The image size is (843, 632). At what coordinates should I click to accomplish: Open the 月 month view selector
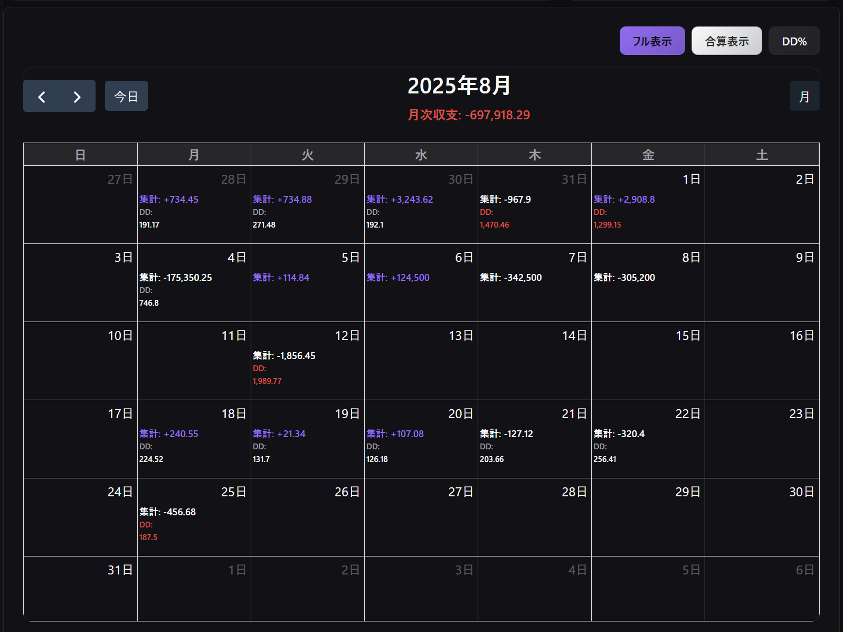tap(804, 97)
